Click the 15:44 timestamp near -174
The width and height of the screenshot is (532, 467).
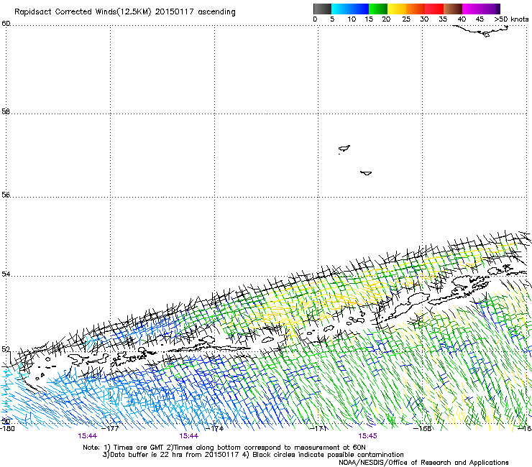click(188, 436)
